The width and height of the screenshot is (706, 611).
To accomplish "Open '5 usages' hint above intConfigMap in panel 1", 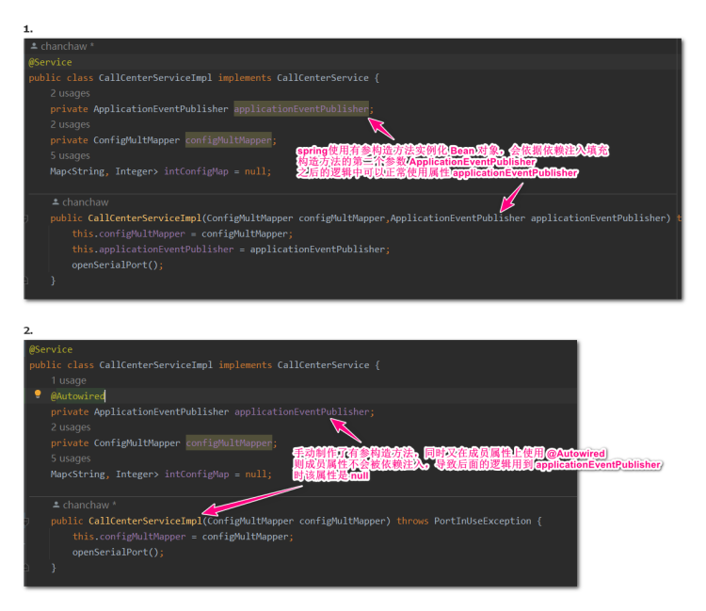I will pos(70,155).
